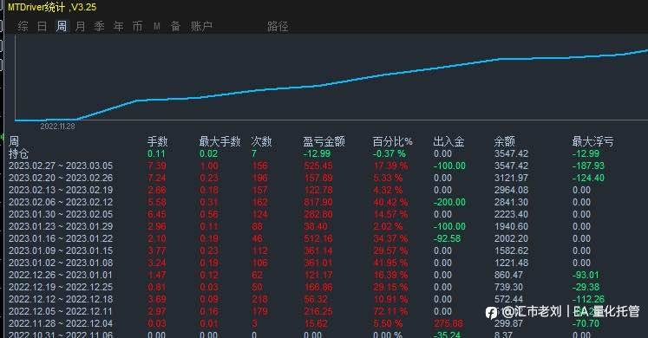Click the -200.00 deposit/withdrawal cell
This screenshot has height=338, width=648.
pos(449,202)
